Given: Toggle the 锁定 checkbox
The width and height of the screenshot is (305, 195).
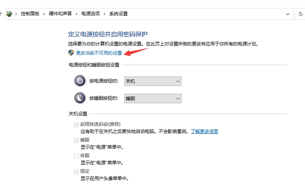Looking at the screenshot, I should [76, 172].
